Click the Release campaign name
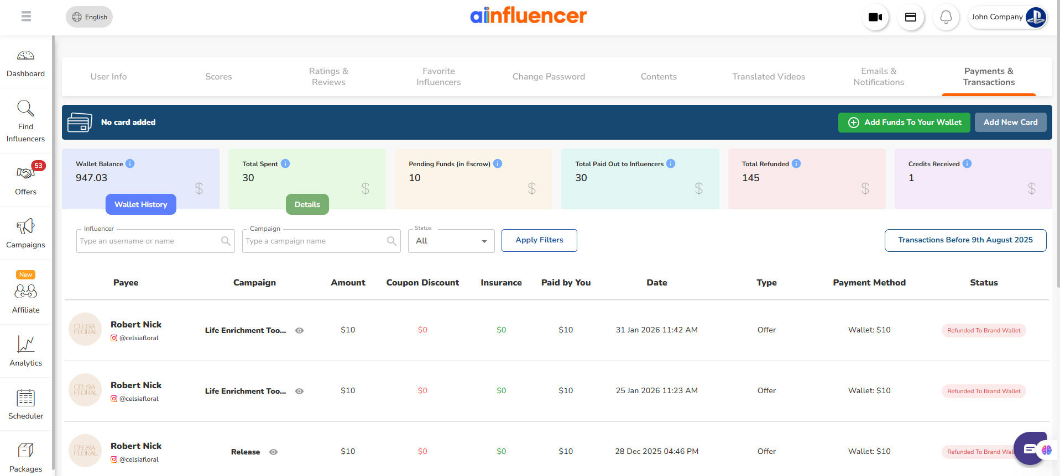The width and height of the screenshot is (1060, 476). coord(246,452)
